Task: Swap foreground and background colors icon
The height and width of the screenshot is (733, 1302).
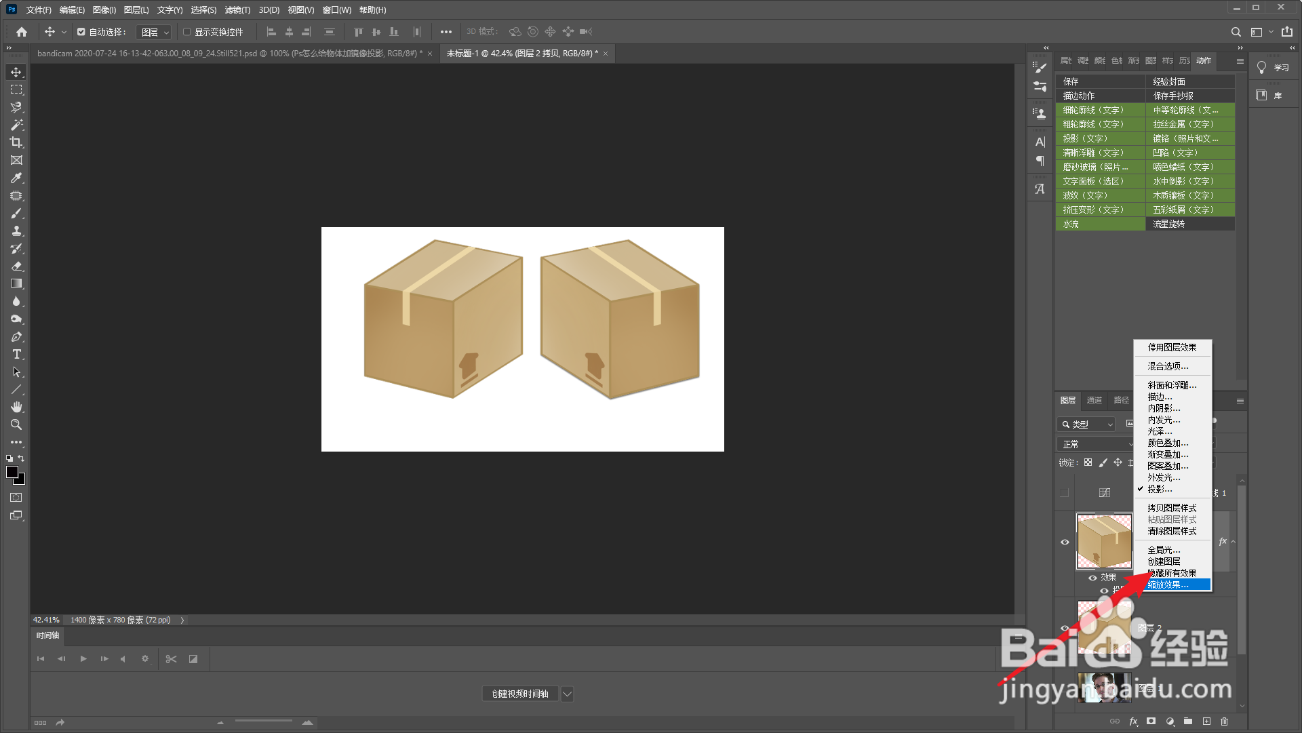Action: 21,459
